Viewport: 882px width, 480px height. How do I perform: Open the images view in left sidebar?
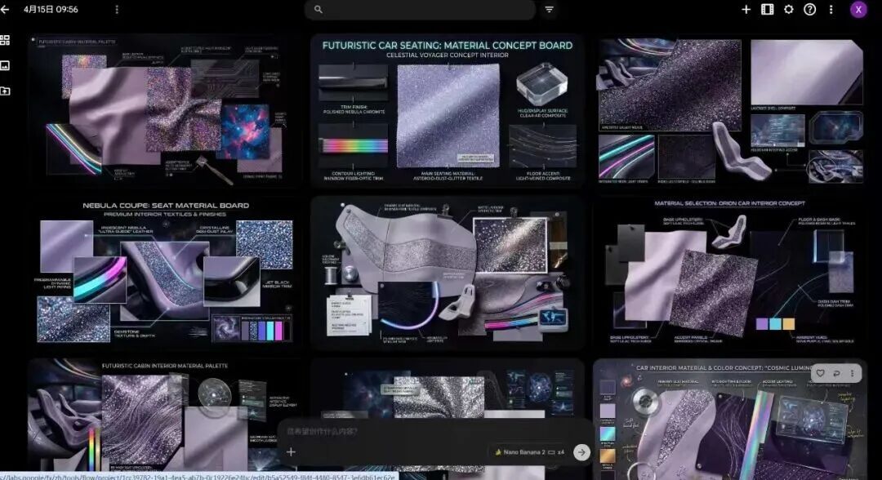pyautogui.click(x=5, y=66)
